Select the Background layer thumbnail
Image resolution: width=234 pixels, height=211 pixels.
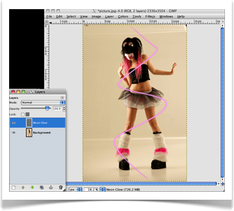click(x=29, y=132)
